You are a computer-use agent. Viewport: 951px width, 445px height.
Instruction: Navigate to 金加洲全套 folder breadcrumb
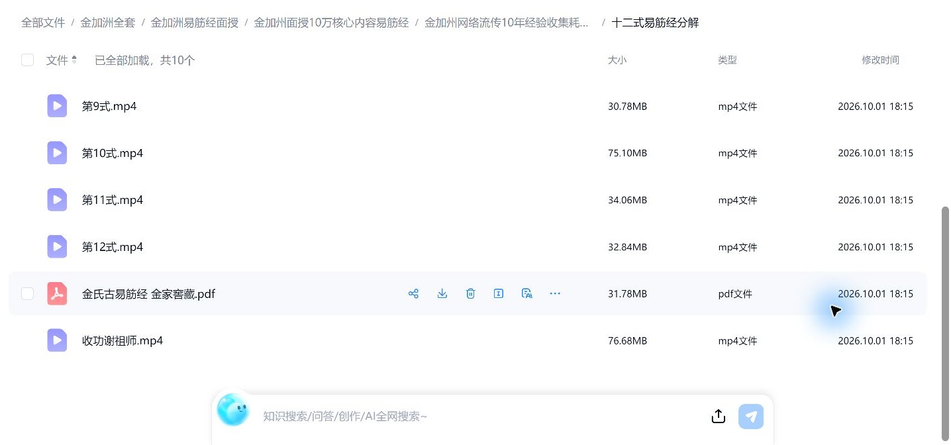click(x=108, y=23)
